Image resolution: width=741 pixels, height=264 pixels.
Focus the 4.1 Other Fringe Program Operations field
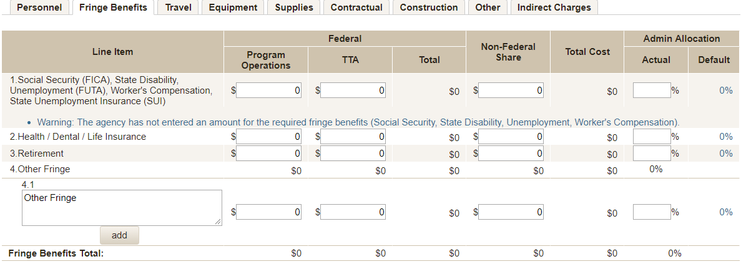(269, 212)
